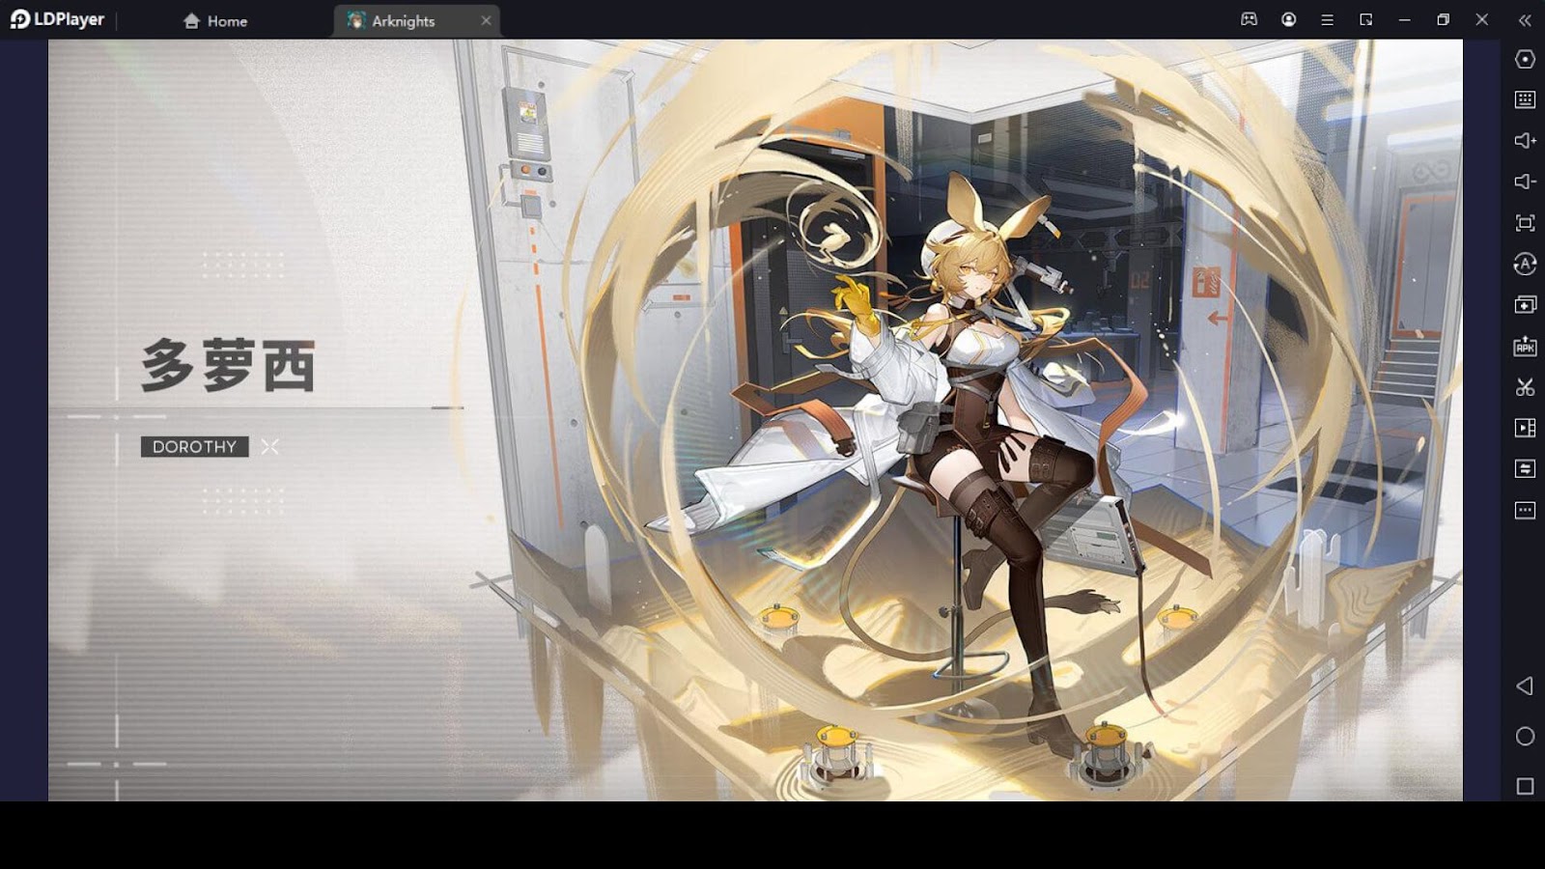Viewport: 1545px width, 869px height.
Task: Switch to the Home tab
Action: tap(215, 21)
